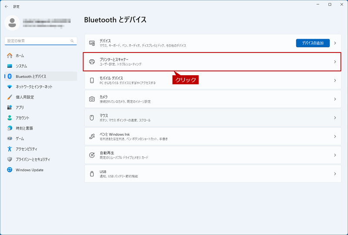Open the user profile avatar
Viewport: 348px width, 235px height.
(x=12, y=23)
